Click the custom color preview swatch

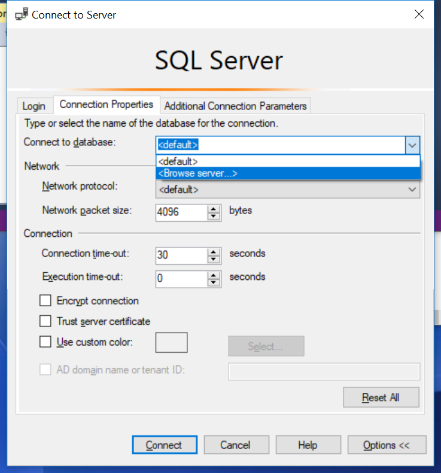point(172,343)
